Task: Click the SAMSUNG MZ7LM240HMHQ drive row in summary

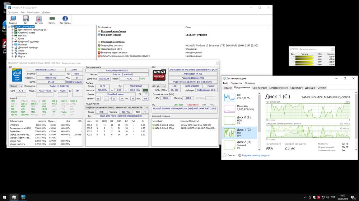Action: [x=185, y=128]
